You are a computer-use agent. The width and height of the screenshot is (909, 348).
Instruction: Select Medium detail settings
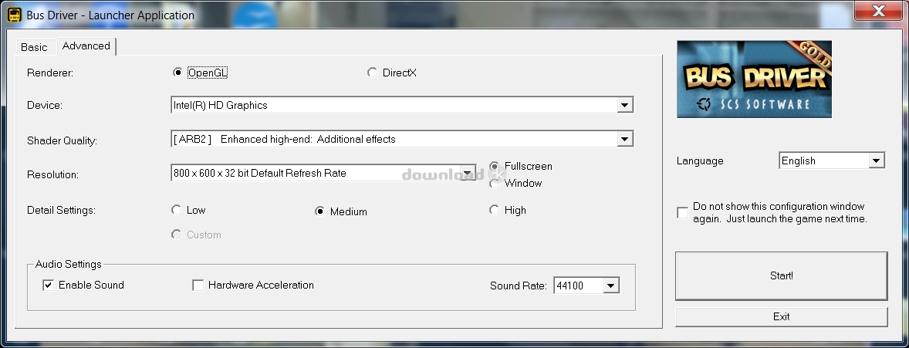click(x=320, y=211)
